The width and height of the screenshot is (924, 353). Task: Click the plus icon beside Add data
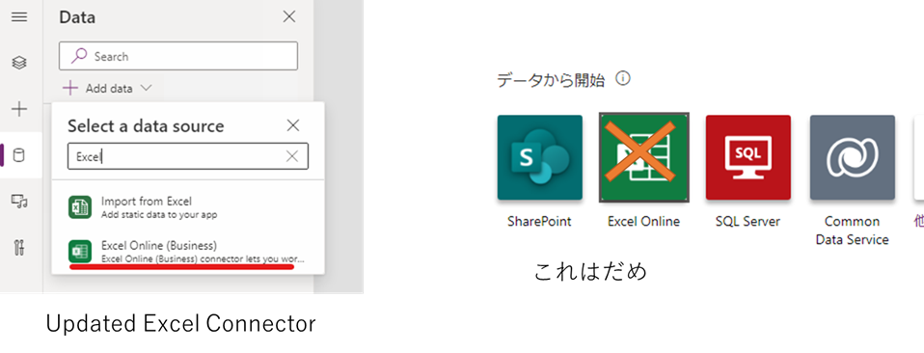[x=70, y=89]
